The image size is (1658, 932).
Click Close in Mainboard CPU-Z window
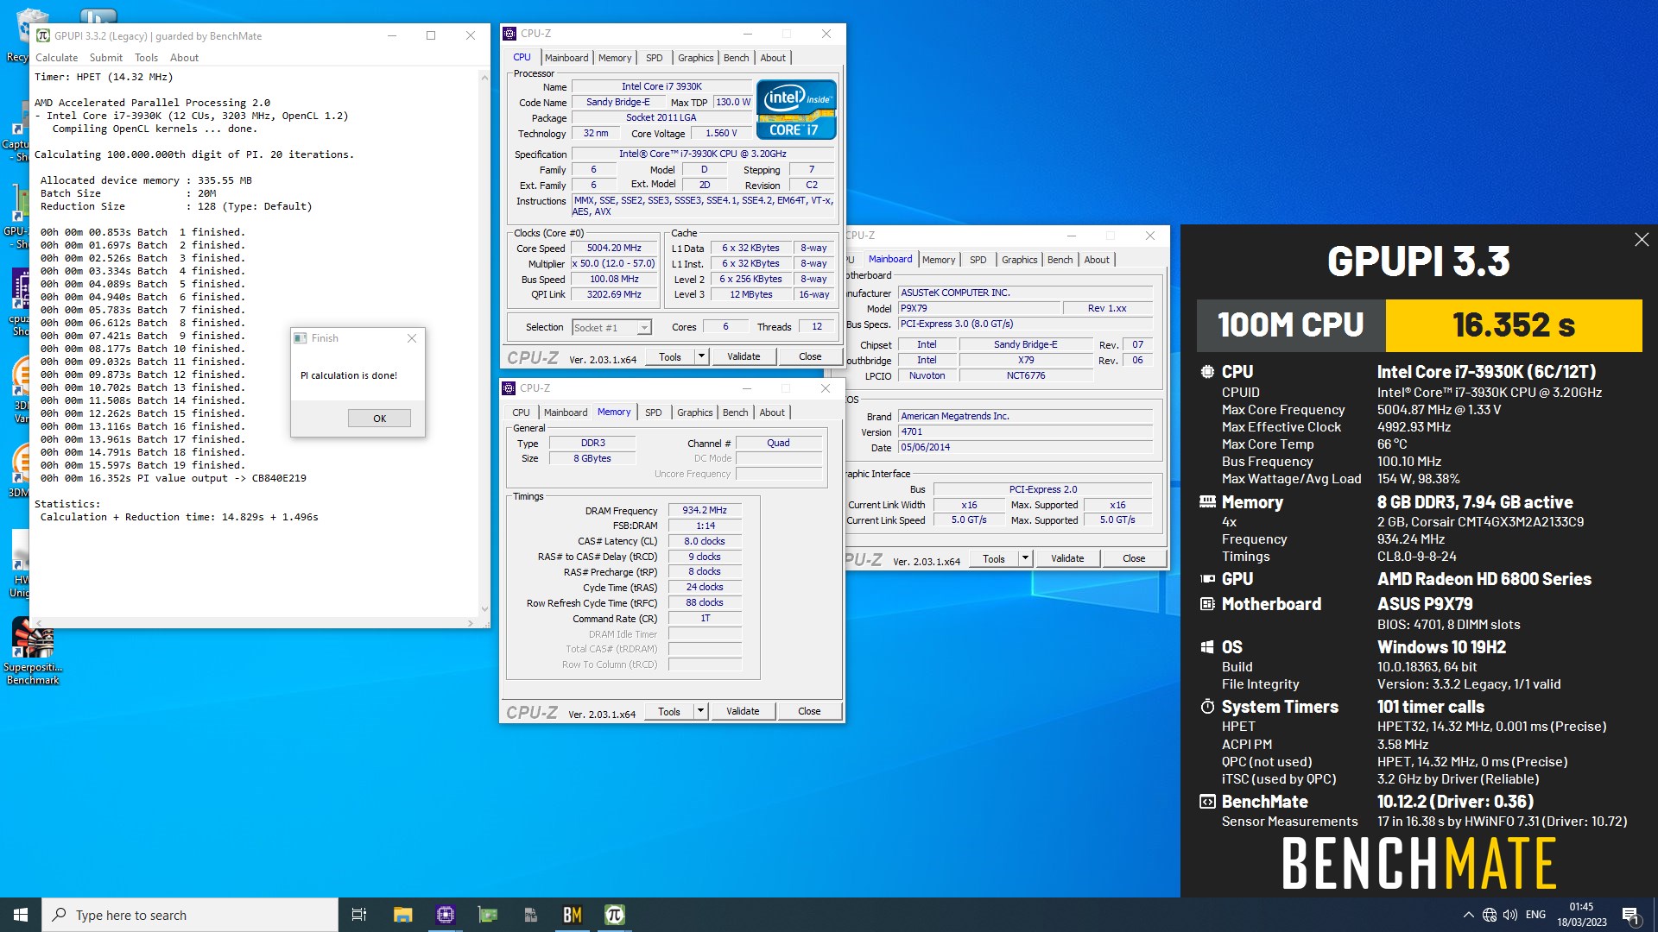(x=1134, y=558)
